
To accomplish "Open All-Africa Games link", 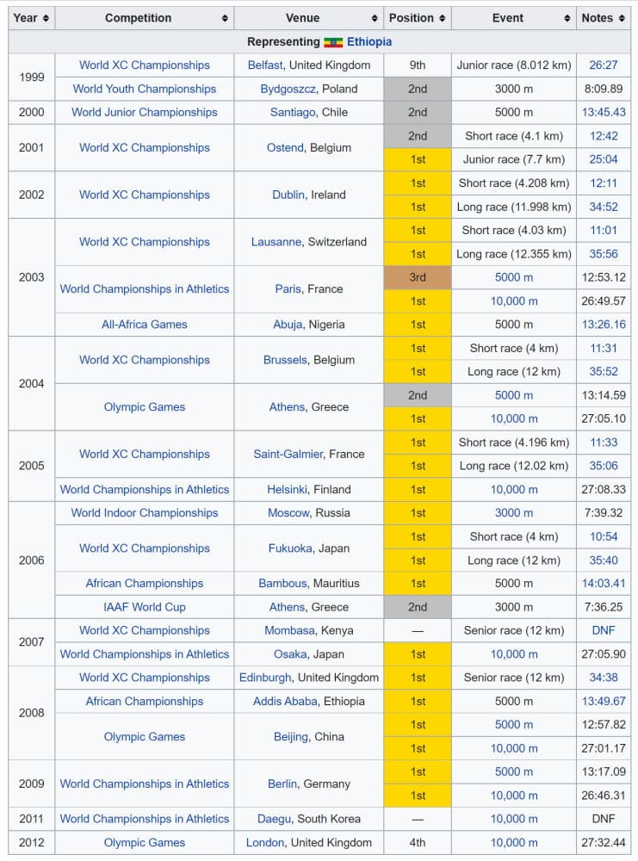I will pos(145,325).
